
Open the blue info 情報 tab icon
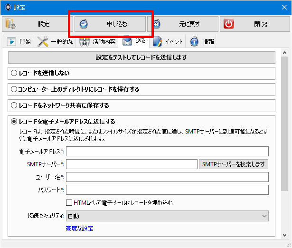[194, 41]
